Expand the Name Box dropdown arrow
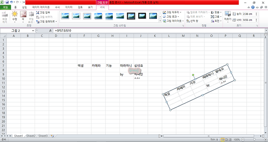This screenshot has width=268, height=142. coord(33,31)
